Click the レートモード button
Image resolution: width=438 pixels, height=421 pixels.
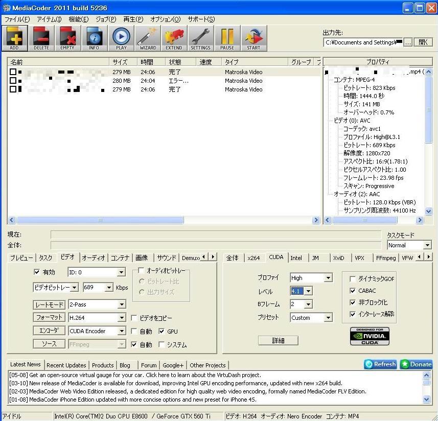pyautogui.click(x=49, y=305)
